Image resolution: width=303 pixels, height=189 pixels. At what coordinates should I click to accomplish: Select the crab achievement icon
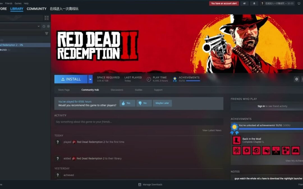[266, 151]
